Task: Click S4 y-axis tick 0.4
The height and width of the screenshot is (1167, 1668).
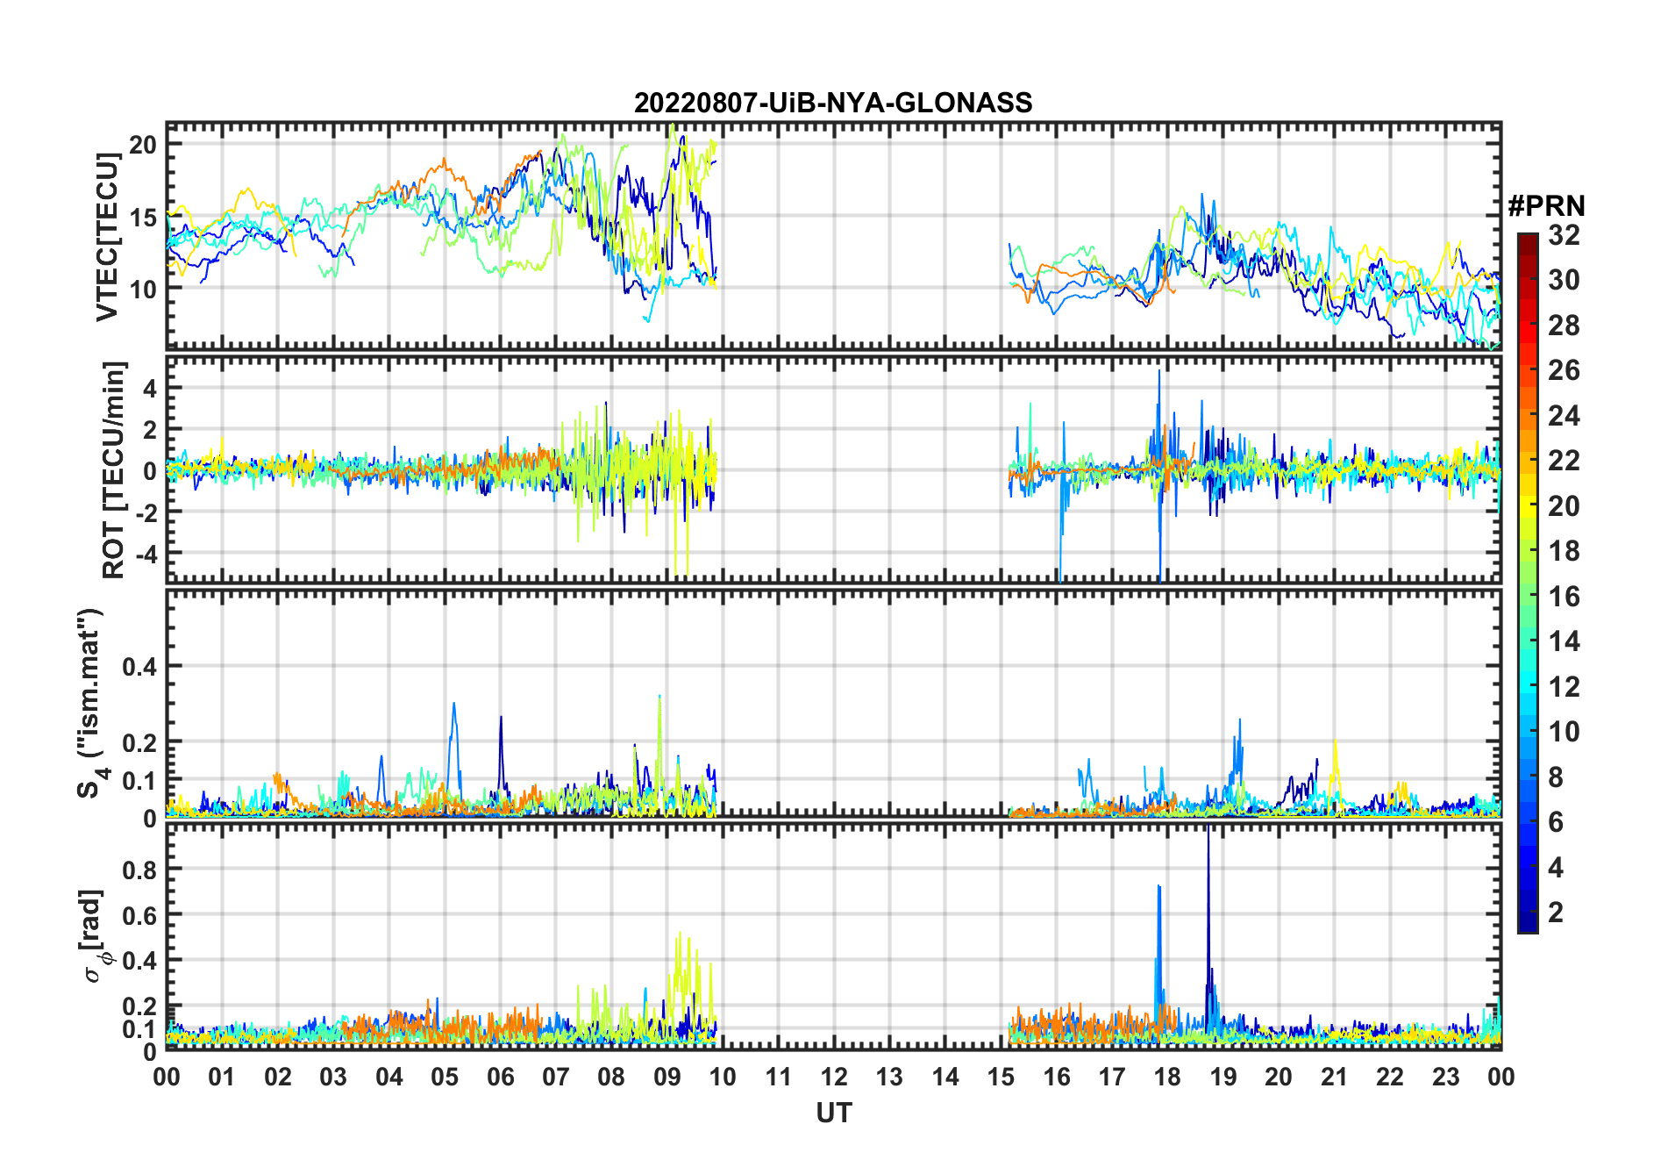Action: click(140, 667)
